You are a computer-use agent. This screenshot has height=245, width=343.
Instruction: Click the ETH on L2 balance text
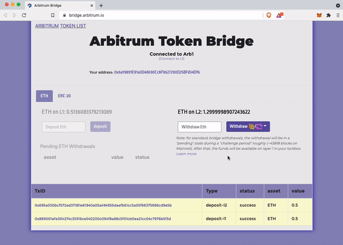tap(214, 112)
